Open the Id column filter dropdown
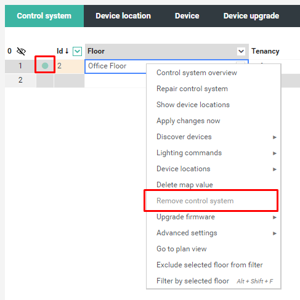300x300 pixels. coord(77,51)
